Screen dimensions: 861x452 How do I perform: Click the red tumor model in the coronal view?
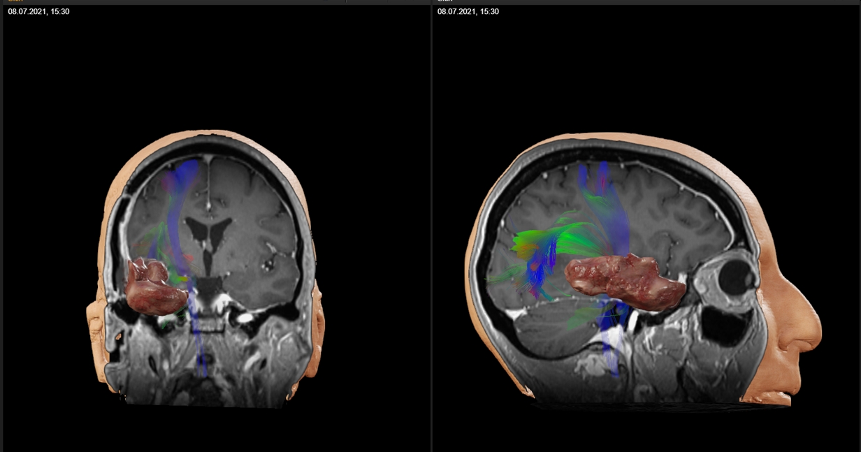click(154, 288)
